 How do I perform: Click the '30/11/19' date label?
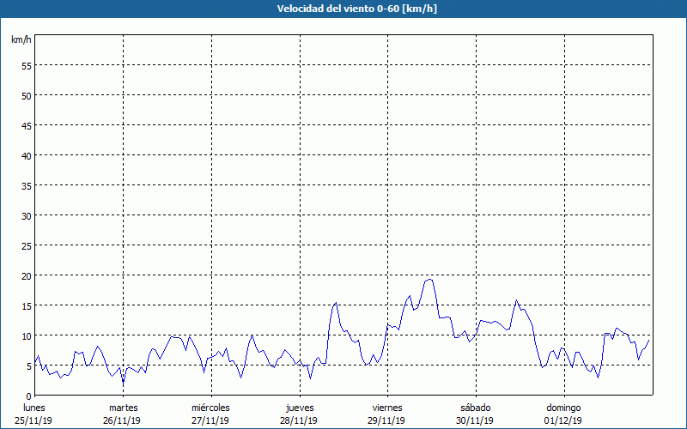(x=475, y=420)
